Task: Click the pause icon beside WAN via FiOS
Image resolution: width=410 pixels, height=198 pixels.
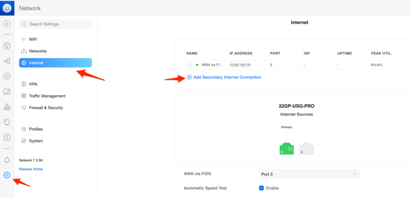Action: [189, 65]
